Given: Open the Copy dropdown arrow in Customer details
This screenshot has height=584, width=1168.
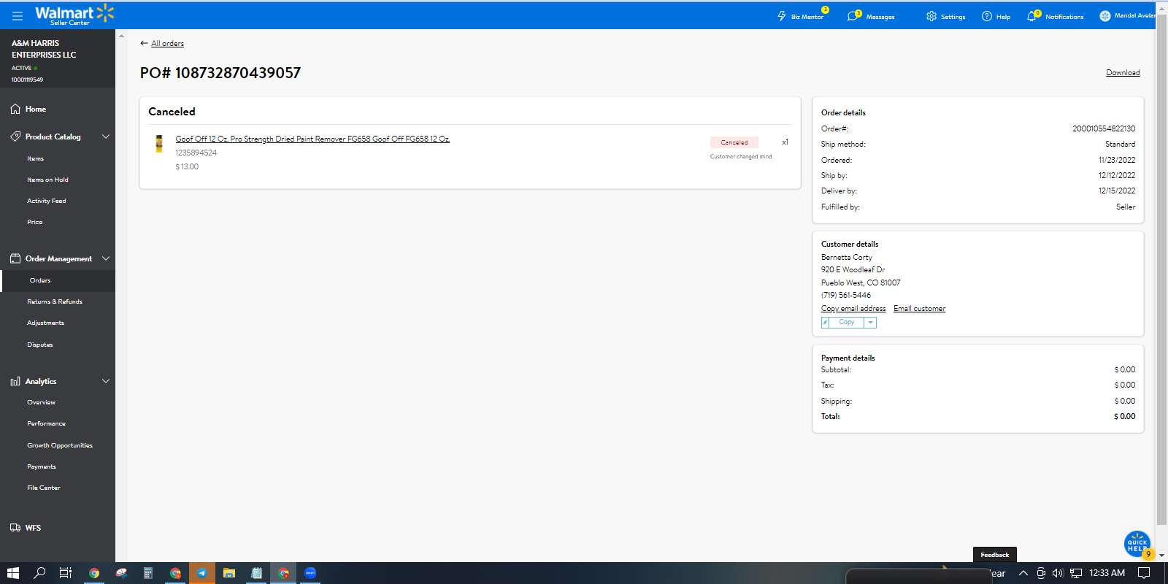Looking at the screenshot, I should (870, 323).
